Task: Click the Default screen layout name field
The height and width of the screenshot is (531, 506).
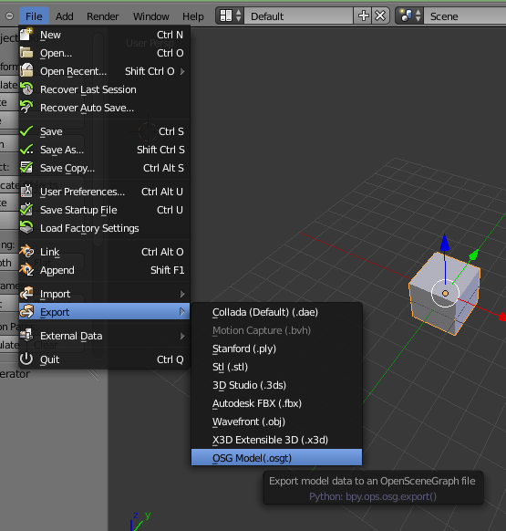Action: click(x=299, y=16)
